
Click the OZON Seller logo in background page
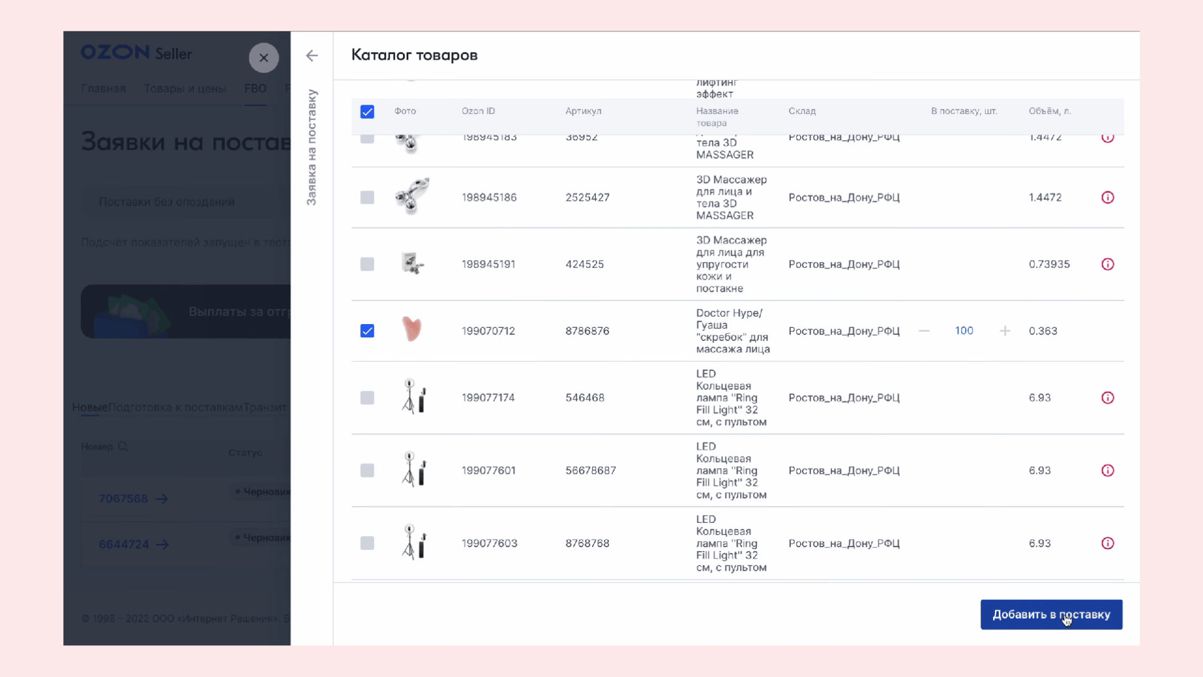coord(136,53)
